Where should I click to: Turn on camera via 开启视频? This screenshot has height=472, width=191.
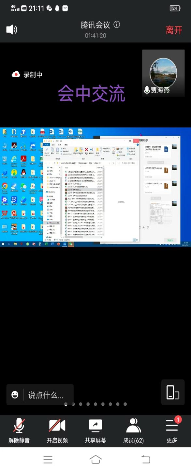(x=57, y=430)
